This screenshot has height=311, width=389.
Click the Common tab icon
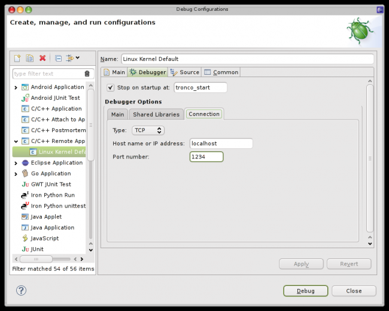click(x=207, y=72)
